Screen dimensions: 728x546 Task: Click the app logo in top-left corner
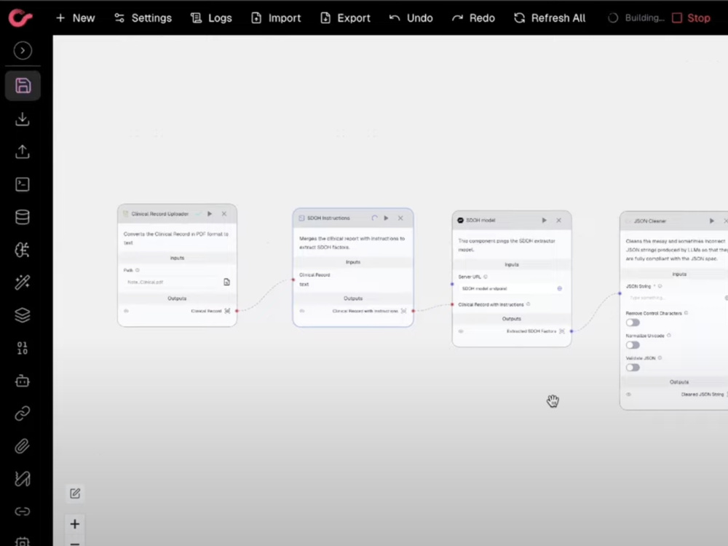(x=20, y=17)
